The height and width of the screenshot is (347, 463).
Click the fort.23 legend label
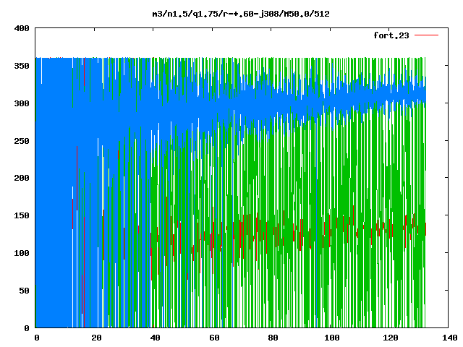tap(391, 35)
